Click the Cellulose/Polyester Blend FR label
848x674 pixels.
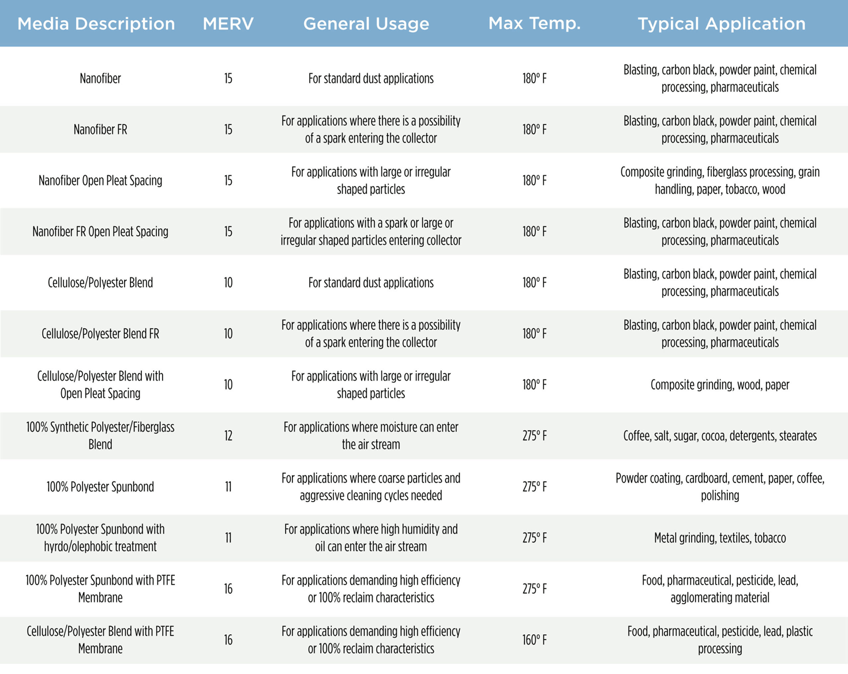click(100, 334)
